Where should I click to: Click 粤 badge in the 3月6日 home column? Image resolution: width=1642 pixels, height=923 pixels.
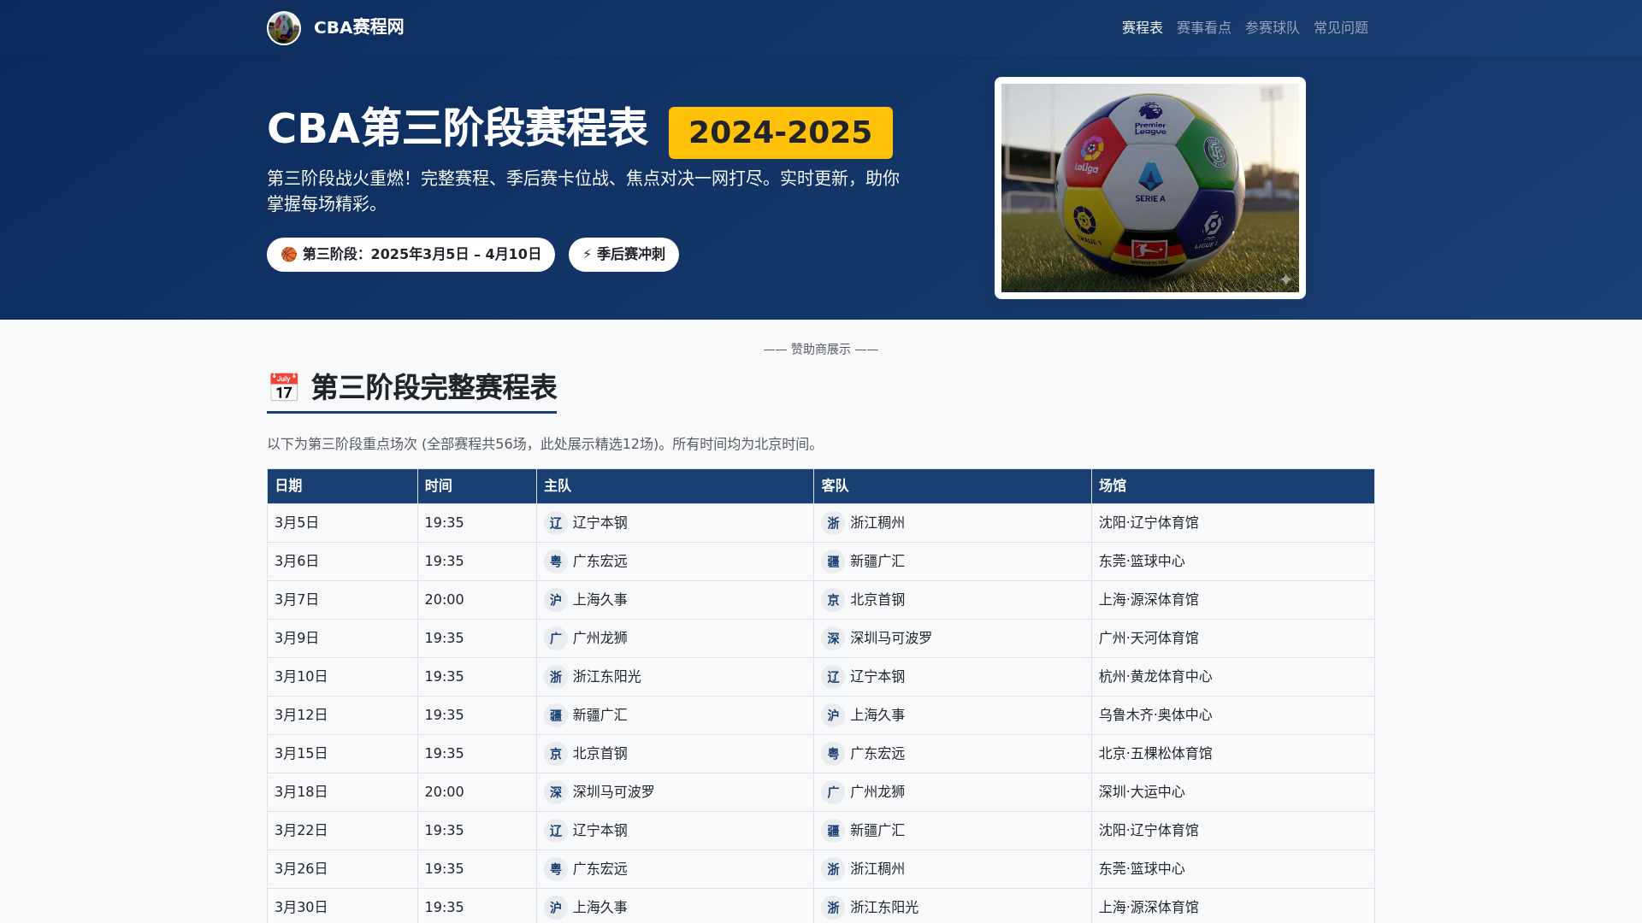pos(556,561)
